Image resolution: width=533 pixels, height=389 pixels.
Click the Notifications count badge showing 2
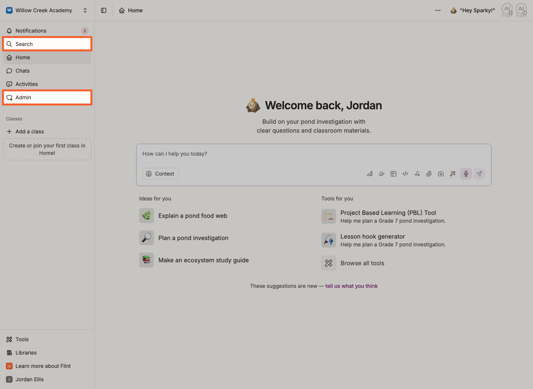pyautogui.click(x=85, y=31)
